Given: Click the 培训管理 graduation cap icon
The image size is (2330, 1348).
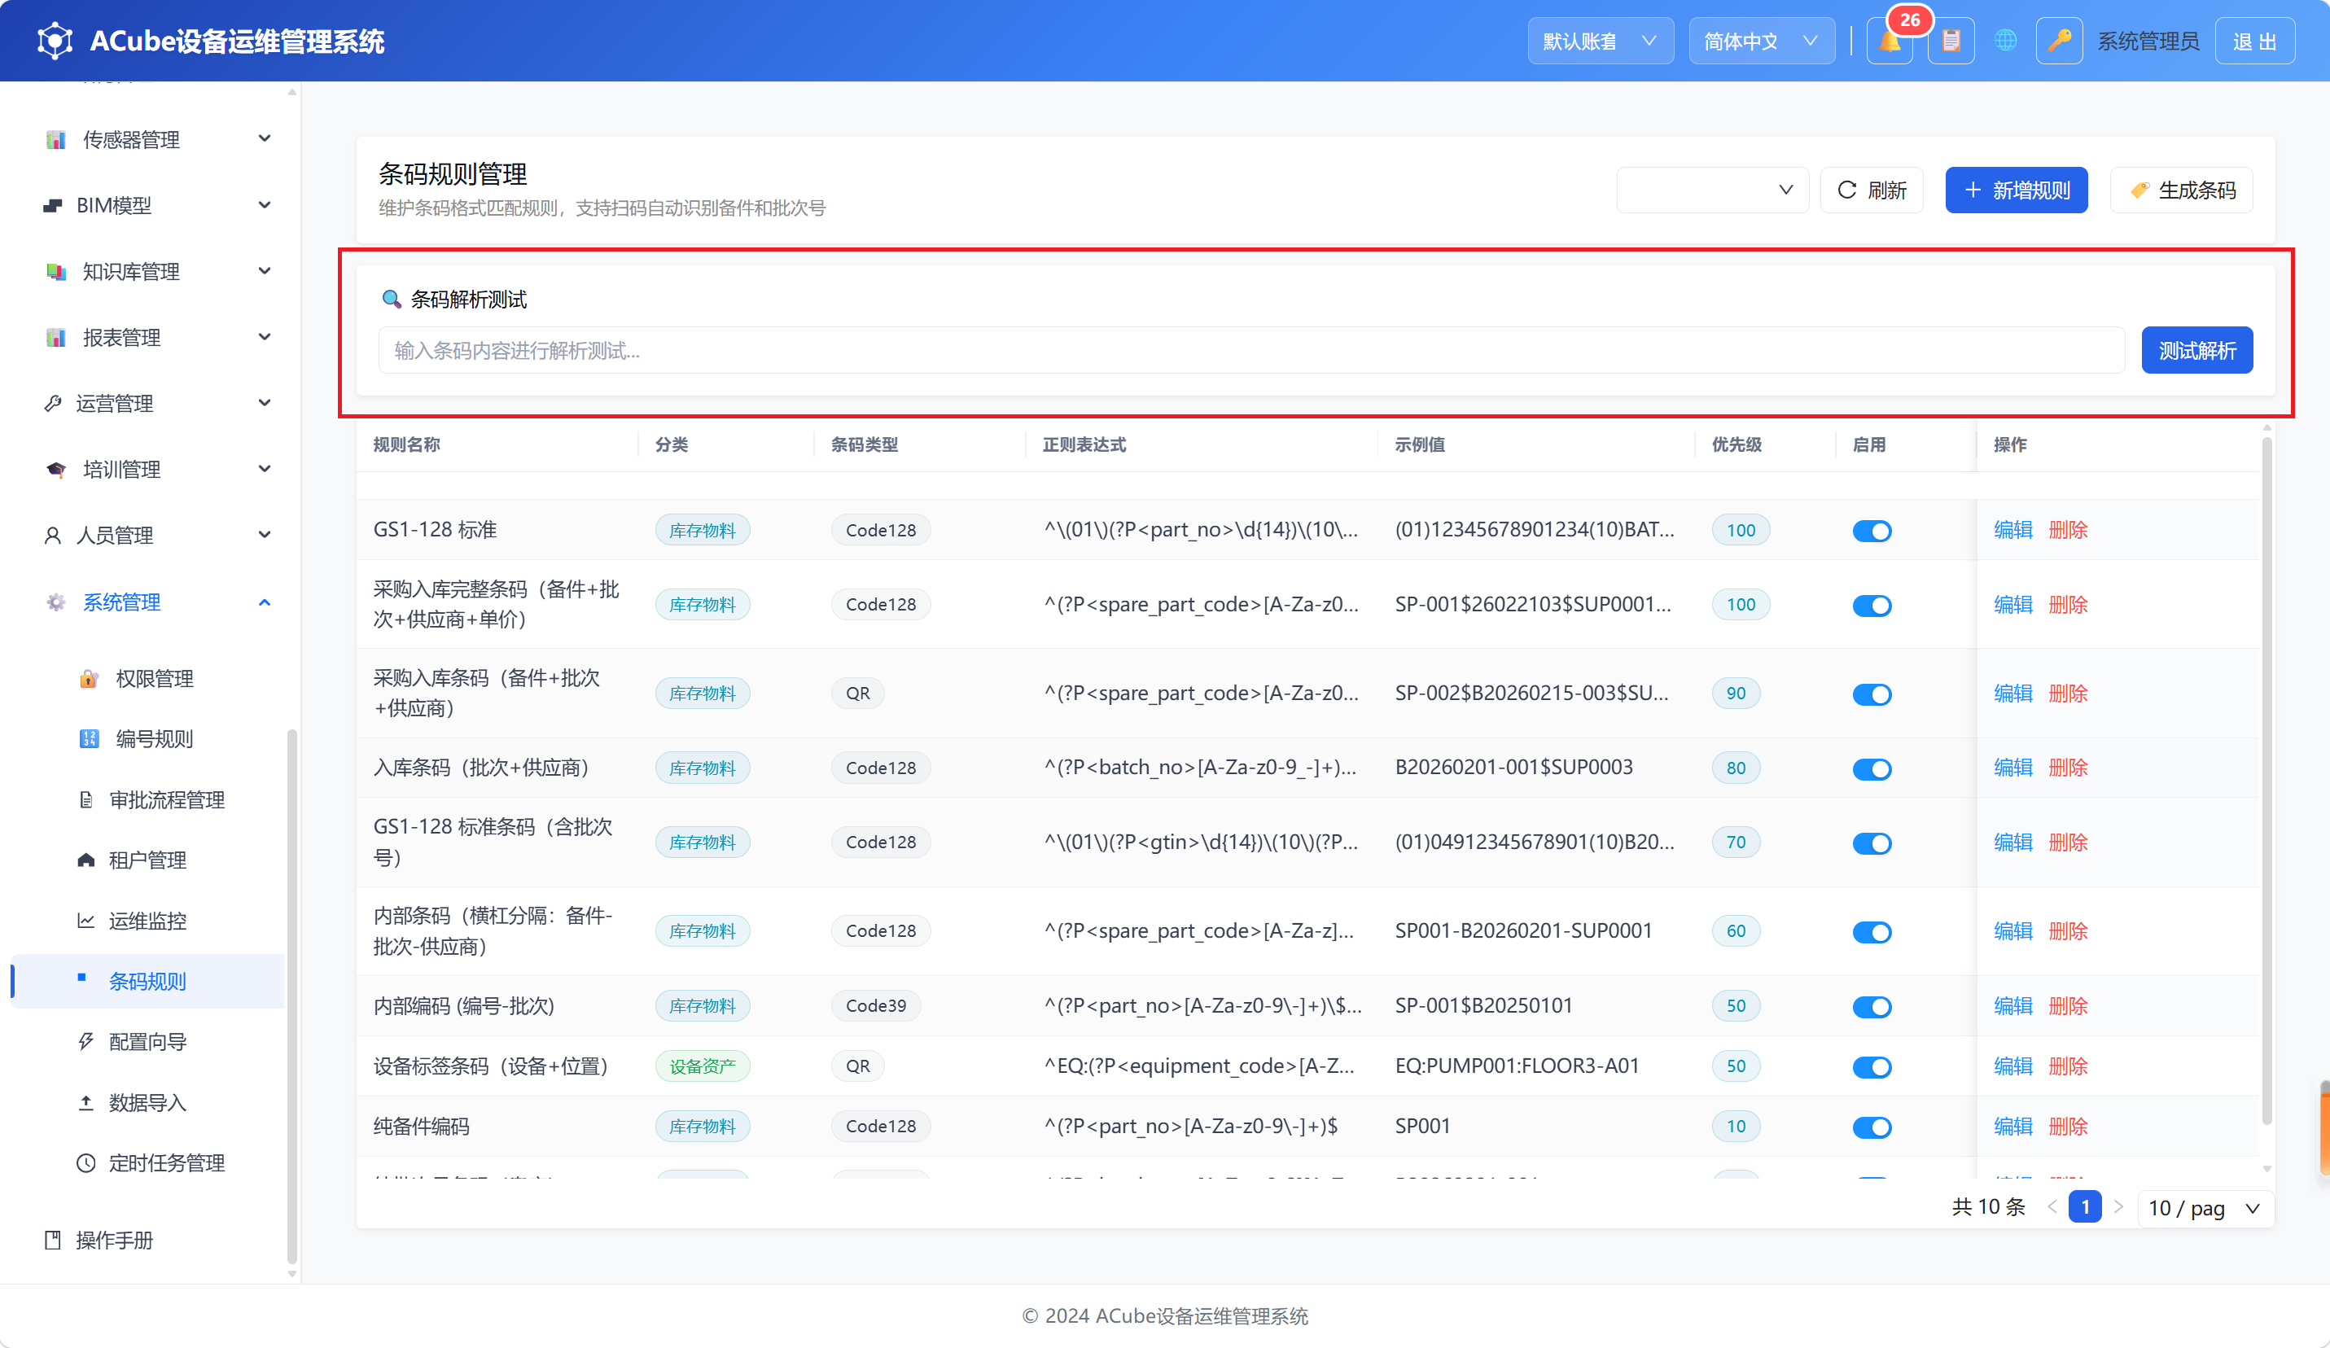Looking at the screenshot, I should tap(55, 470).
